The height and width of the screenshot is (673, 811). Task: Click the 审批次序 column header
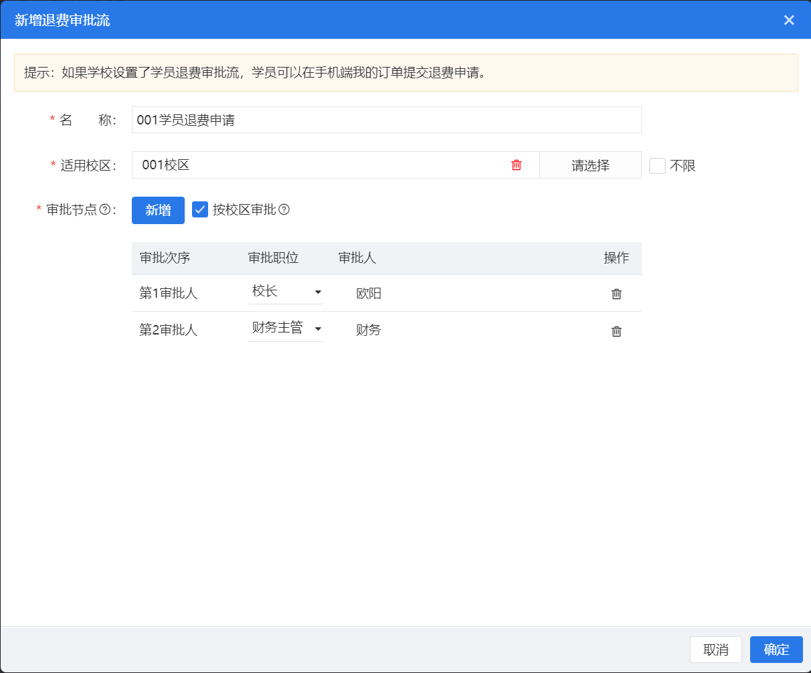coord(165,258)
